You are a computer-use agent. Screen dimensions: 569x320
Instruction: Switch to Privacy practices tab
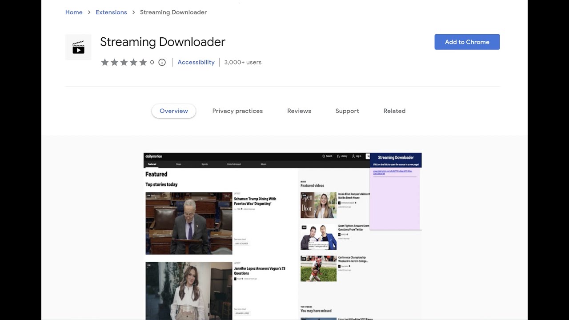[237, 111]
